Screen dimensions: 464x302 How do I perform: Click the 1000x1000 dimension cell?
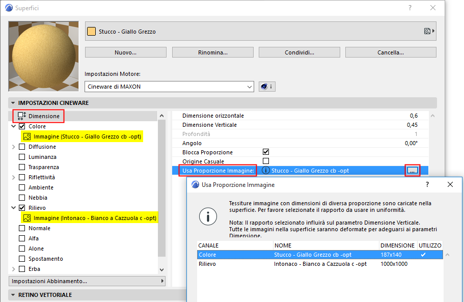click(x=394, y=264)
